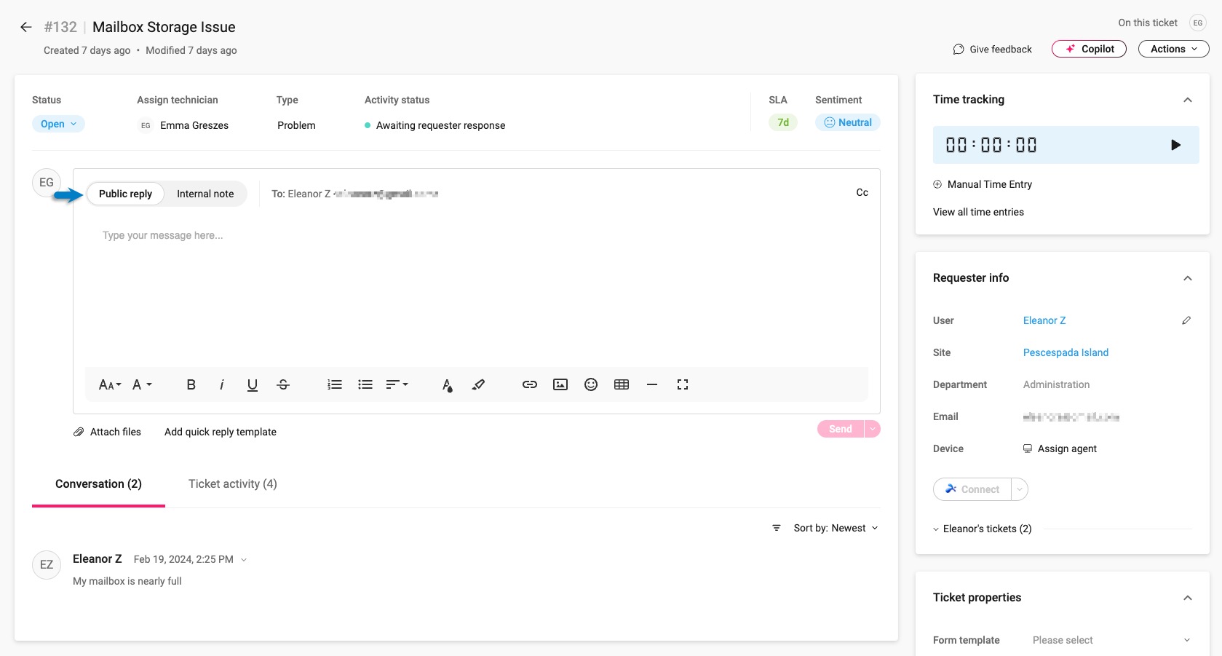Insert a table into the message

pyautogui.click(x=622, y=384)
